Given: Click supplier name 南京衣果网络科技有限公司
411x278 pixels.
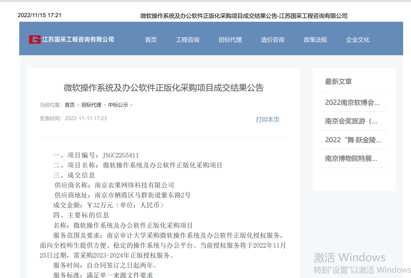Looking at the screenshot, I should [x=134, y=185].
